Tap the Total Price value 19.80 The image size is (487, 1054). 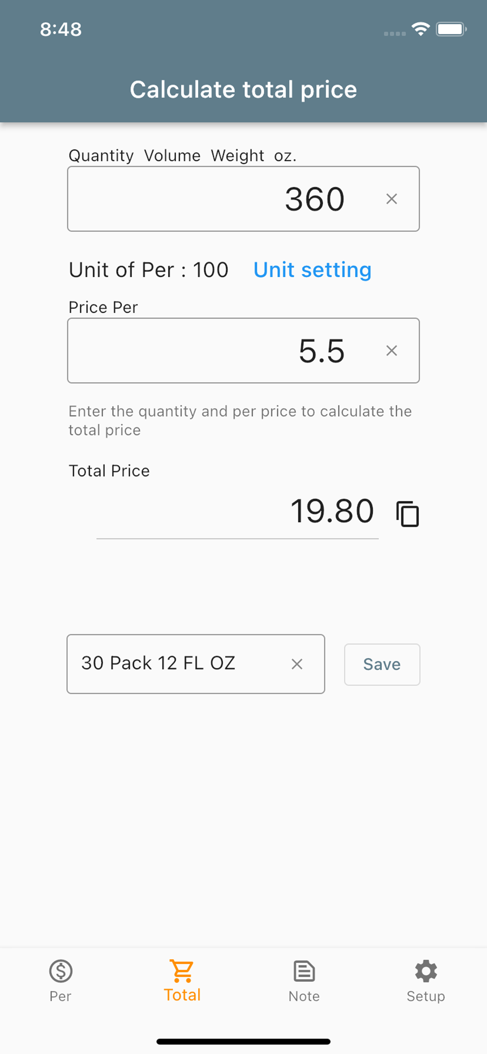coord(332,511)
